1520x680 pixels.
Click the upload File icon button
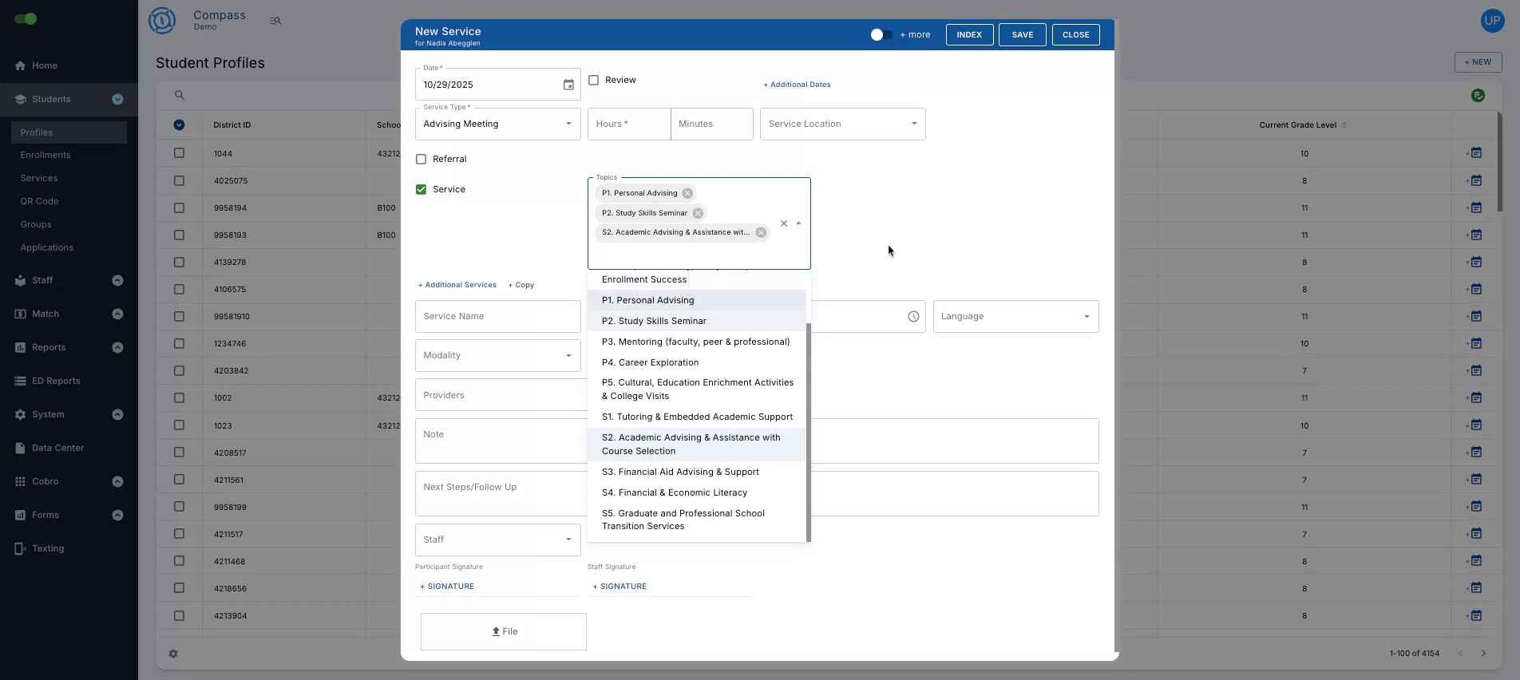pyautogui.click(x=504, y=631)
